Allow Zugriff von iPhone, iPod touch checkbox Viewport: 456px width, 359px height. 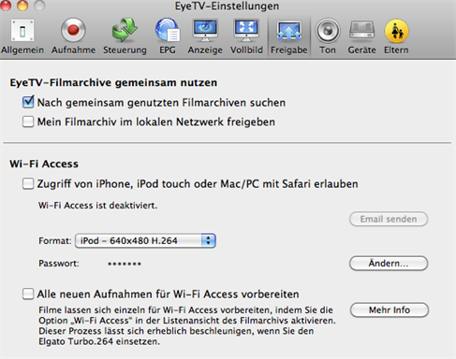coord(28,183)
